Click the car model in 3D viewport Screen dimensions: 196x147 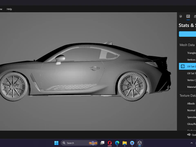(85, 71)
